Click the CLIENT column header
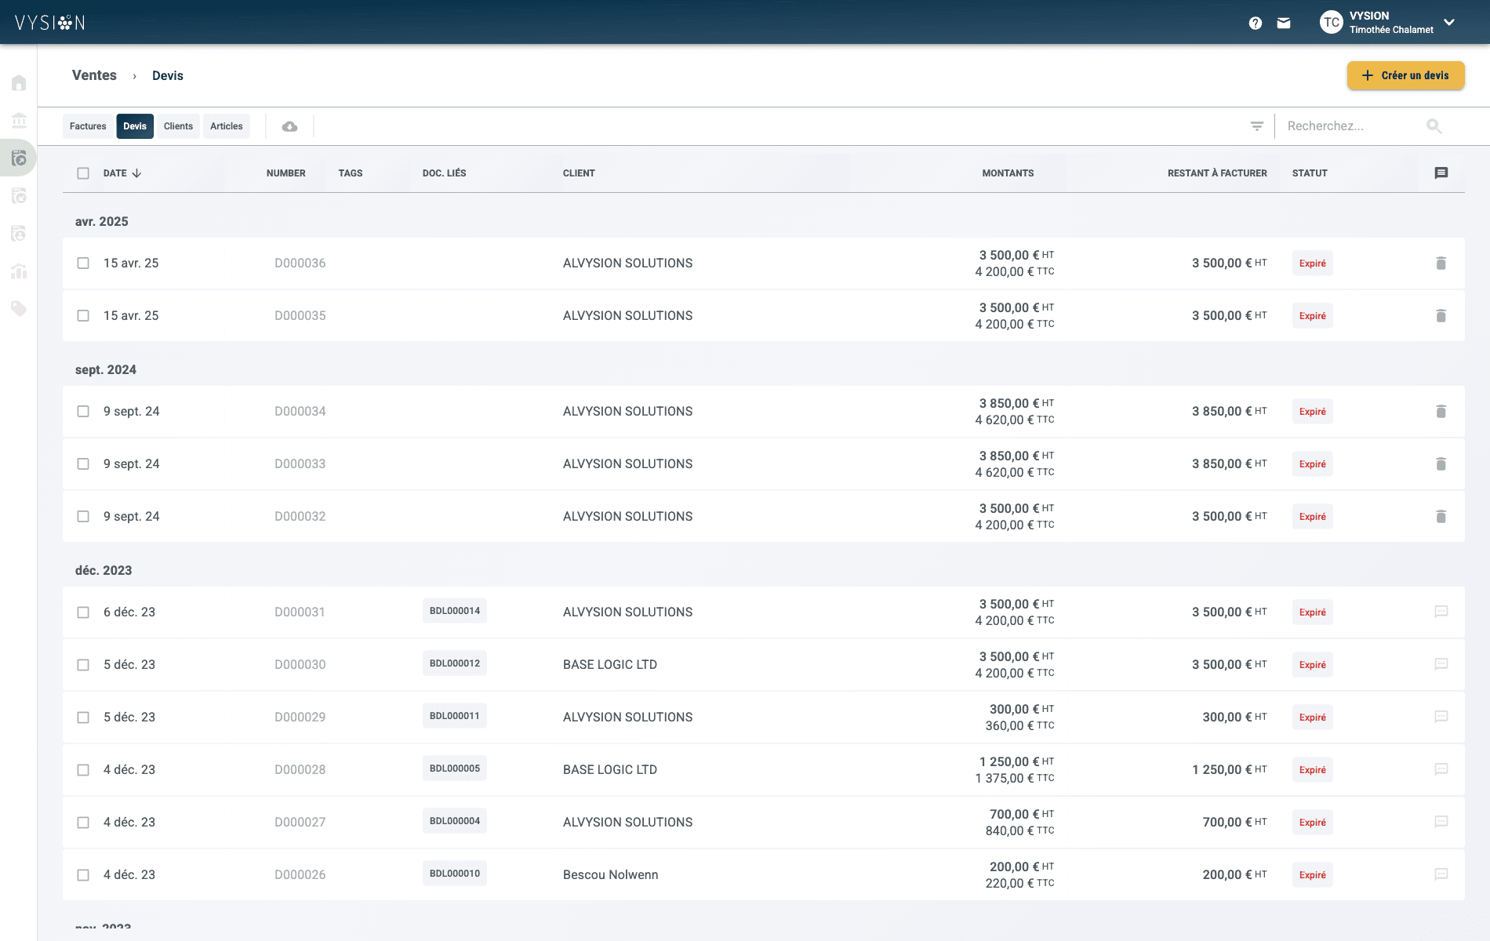The image size is (1490, 941). (579, 173)
